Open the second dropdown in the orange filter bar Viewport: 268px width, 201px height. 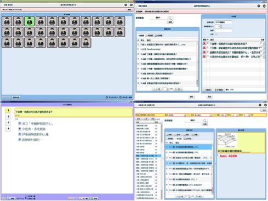click(x=202, y=115)
